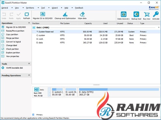Expand the Pending Operations section

pyautogui.click(x=29, y=76)
